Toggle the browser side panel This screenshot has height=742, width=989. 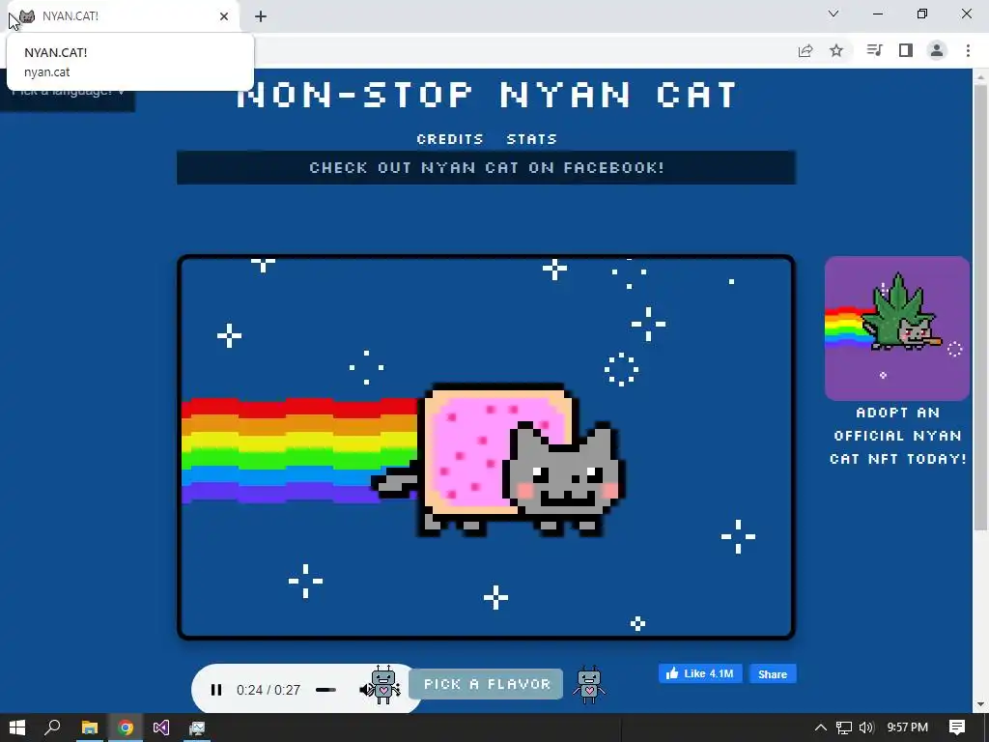pyautogui.click(x=906, y=50)
